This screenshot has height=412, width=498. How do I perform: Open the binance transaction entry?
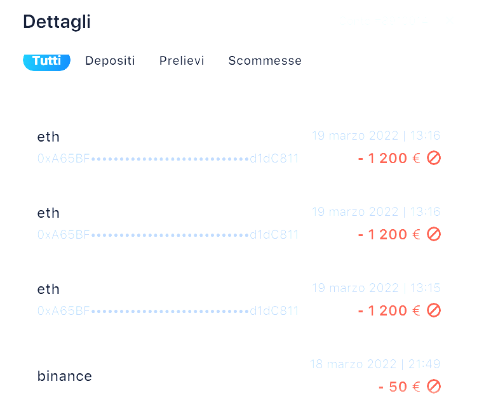pyautogui.click(x=65, y=376)
